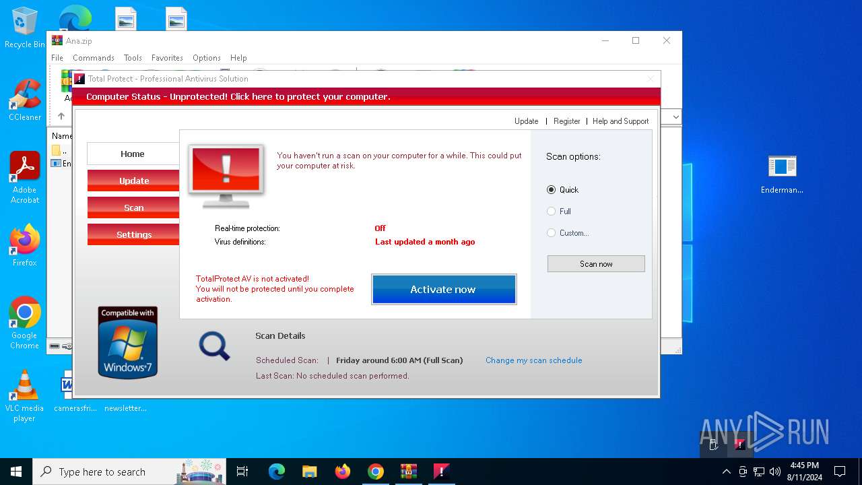862x485 pixels.
Task: Click the WinRAR up one level arrow
Action: click(x=61, y=116)
